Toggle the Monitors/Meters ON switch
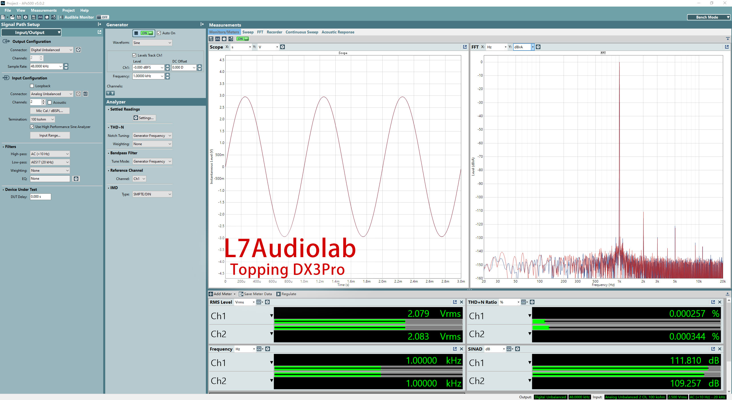 [243, 39]
